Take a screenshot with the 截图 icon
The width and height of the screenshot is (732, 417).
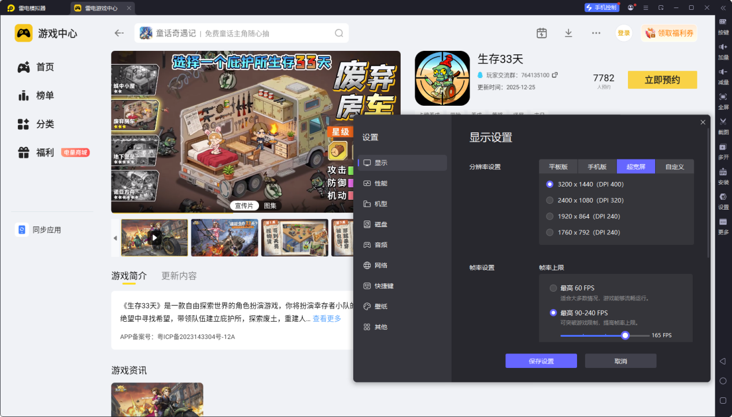pos(723,121)
